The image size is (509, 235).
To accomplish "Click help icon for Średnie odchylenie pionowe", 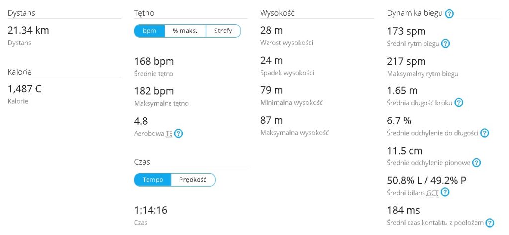I will click(x=476, y=163).
